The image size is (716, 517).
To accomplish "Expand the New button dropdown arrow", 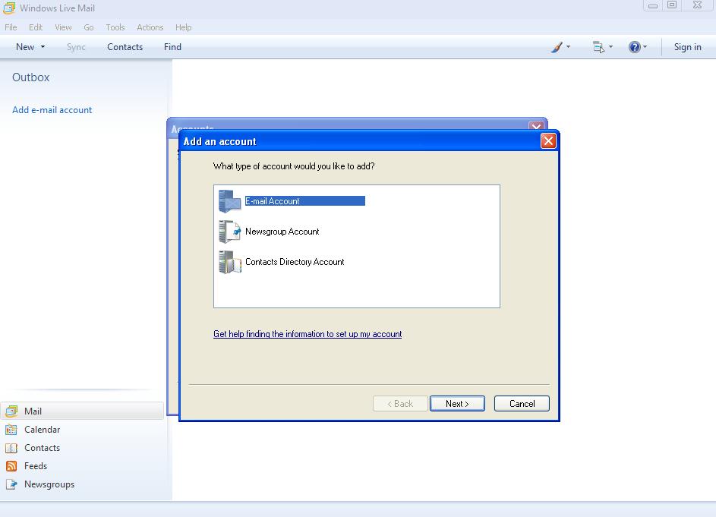I will click(x=43, y=46).
